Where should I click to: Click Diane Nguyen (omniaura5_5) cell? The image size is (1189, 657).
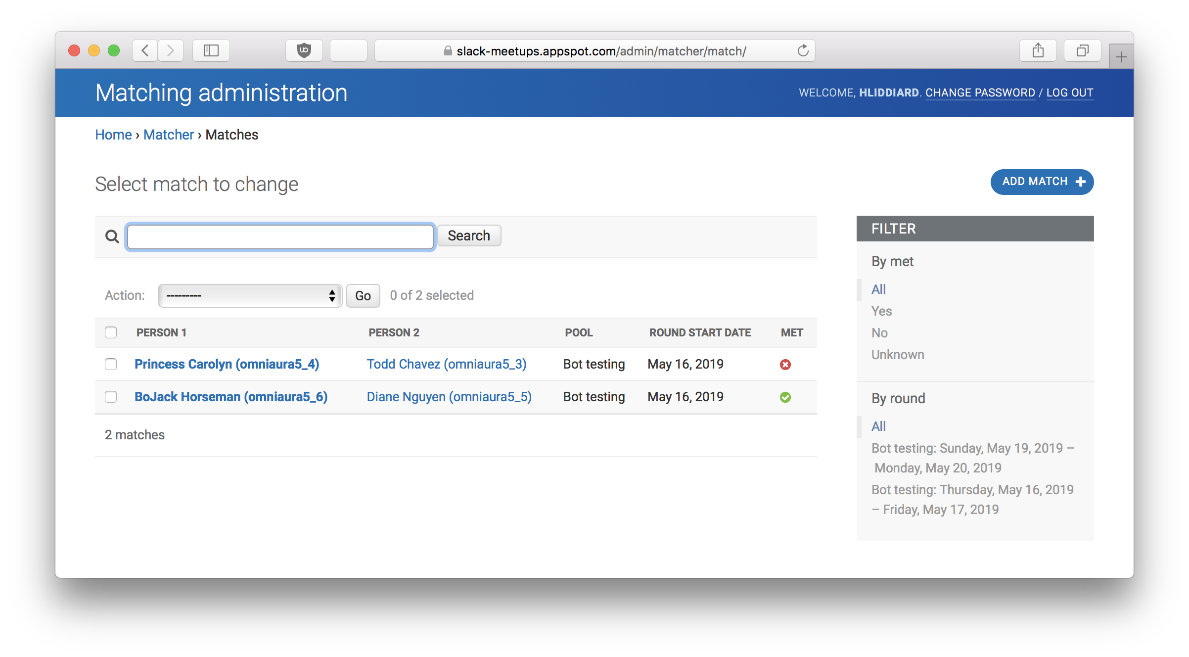tap(449, 397)
